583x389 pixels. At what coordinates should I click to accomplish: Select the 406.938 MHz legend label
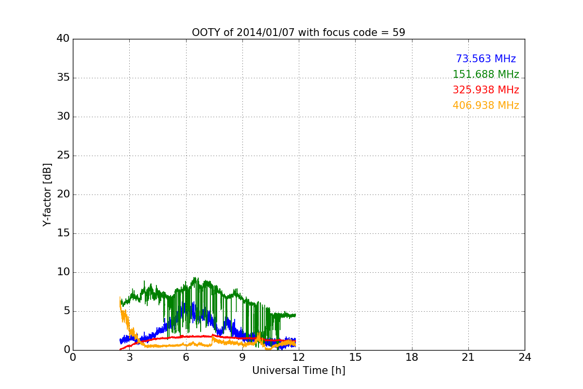click(x=486, y=106)
